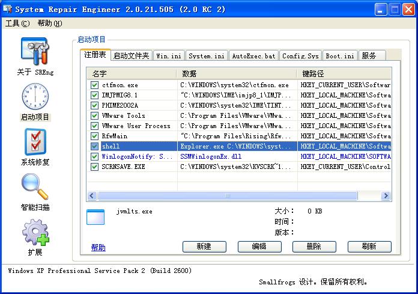
Task: Close the System Repair Engineer window
Action: point(408,10)
